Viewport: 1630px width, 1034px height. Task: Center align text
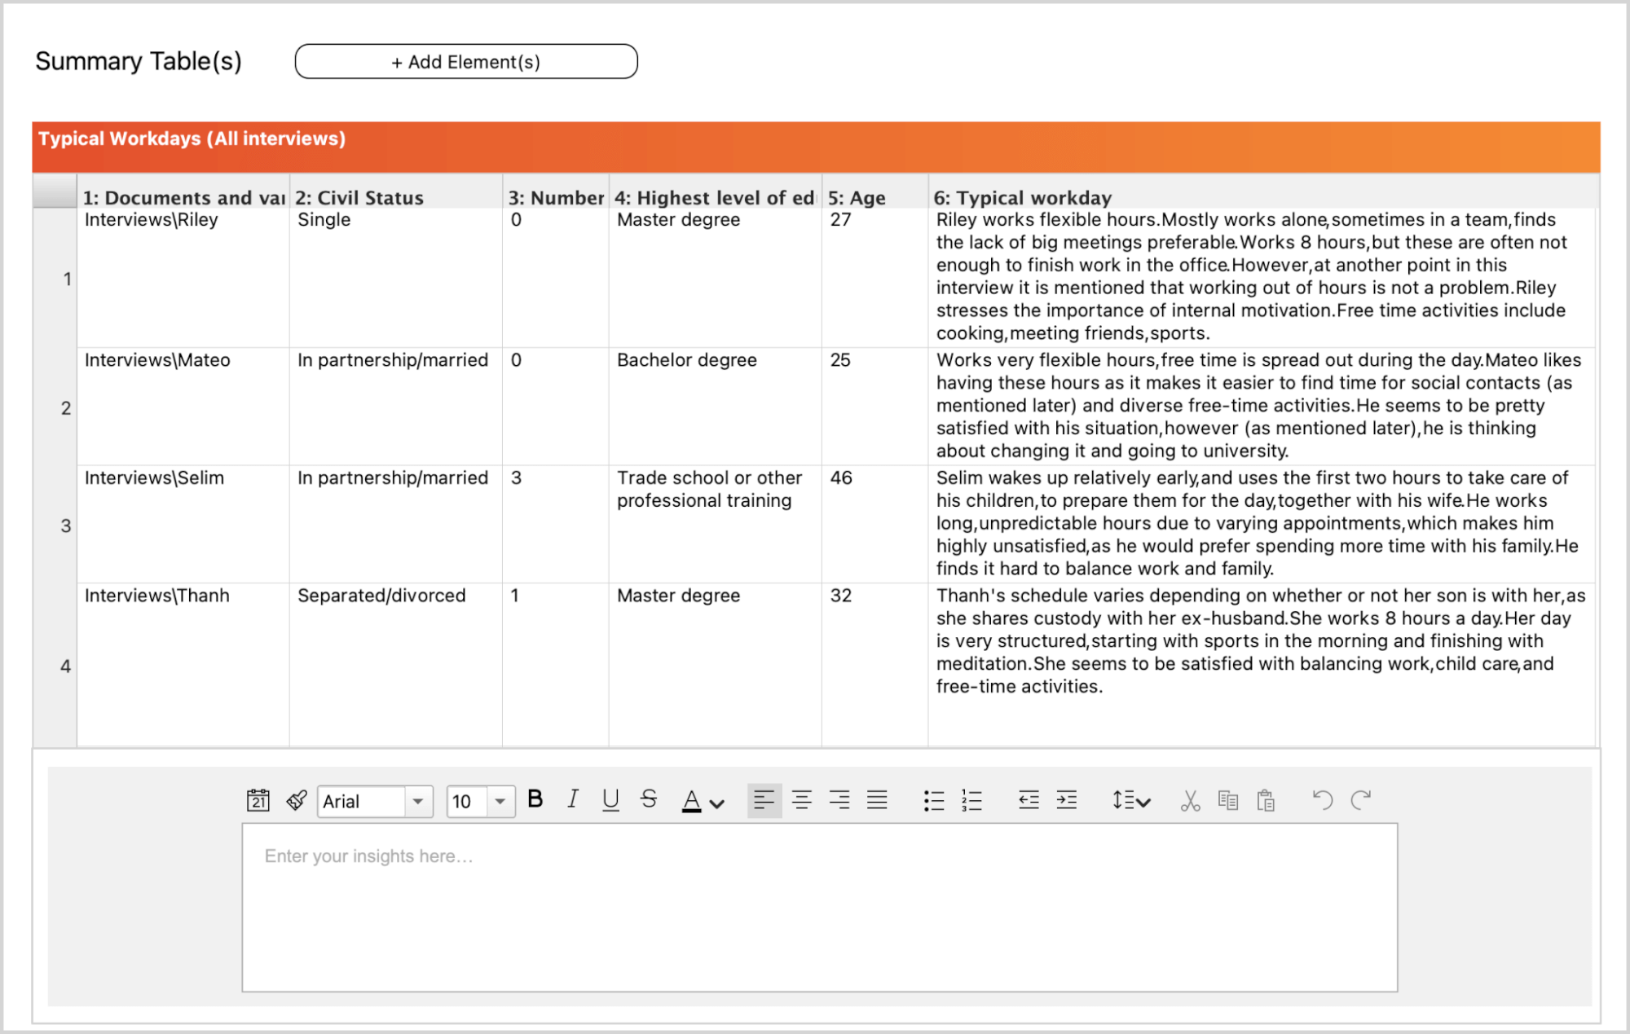(x=802, y=800)
